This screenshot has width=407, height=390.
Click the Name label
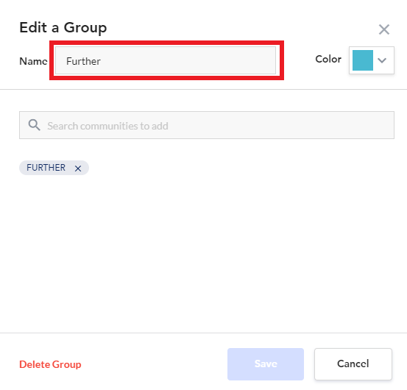[x=33, y=61]
